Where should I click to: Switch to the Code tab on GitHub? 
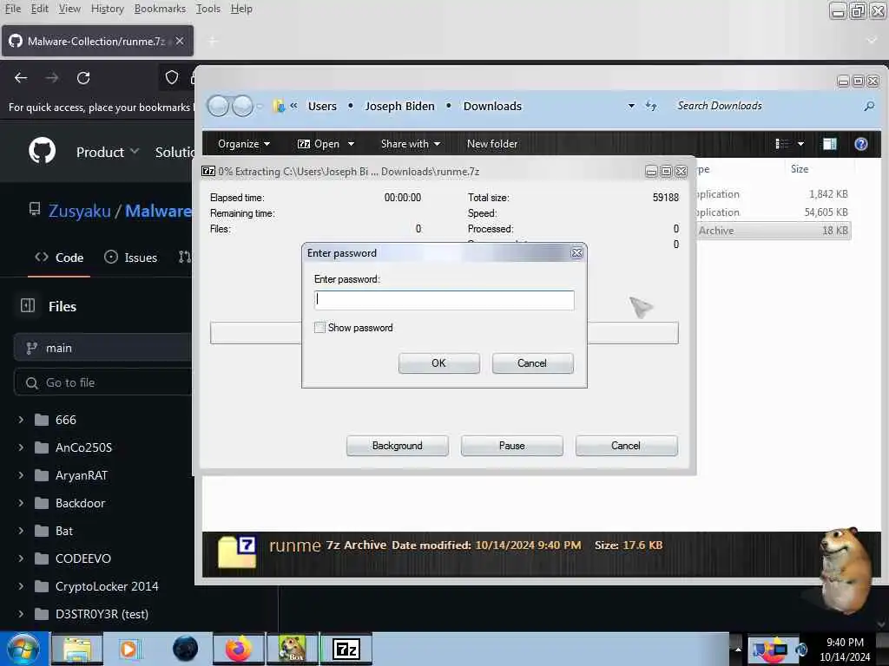pyautogui.click(x=59, y=258)
